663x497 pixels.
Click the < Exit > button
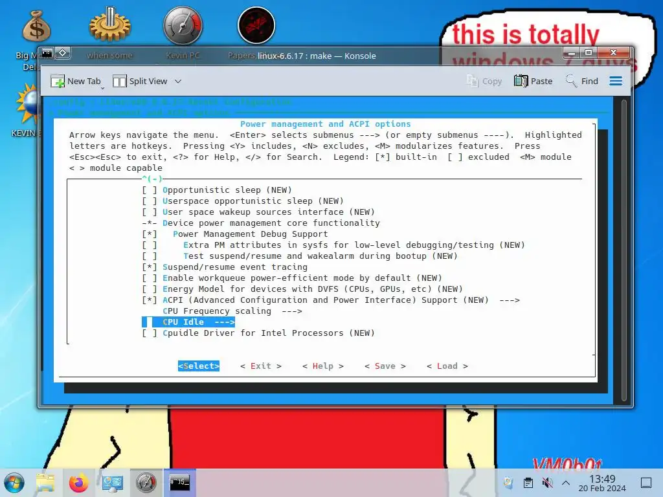pyautogui.click(x=261, y=366)
